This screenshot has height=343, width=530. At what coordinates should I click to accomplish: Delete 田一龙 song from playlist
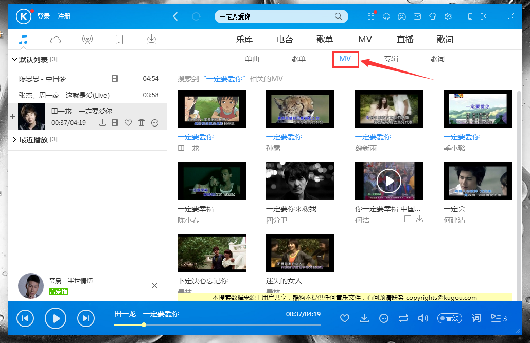pyautogui.click(x=142, y=123)
